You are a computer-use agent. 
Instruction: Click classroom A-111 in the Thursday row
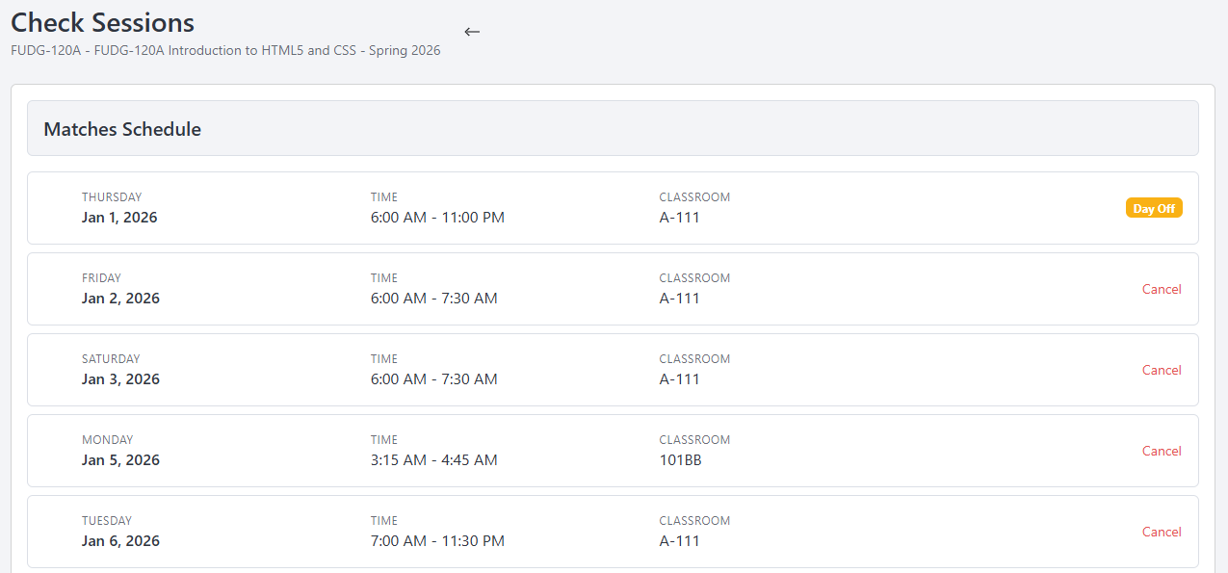click(679, 218)
